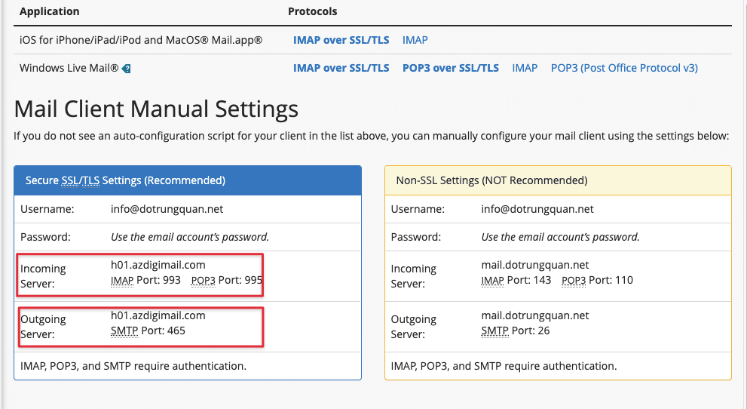Click POP3 (Post Office Protocol v3) link
The image size is (747, 409).
click(624, 68)
